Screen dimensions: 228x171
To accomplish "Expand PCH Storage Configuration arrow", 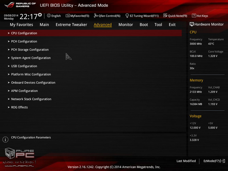I will tap(9, 50).
